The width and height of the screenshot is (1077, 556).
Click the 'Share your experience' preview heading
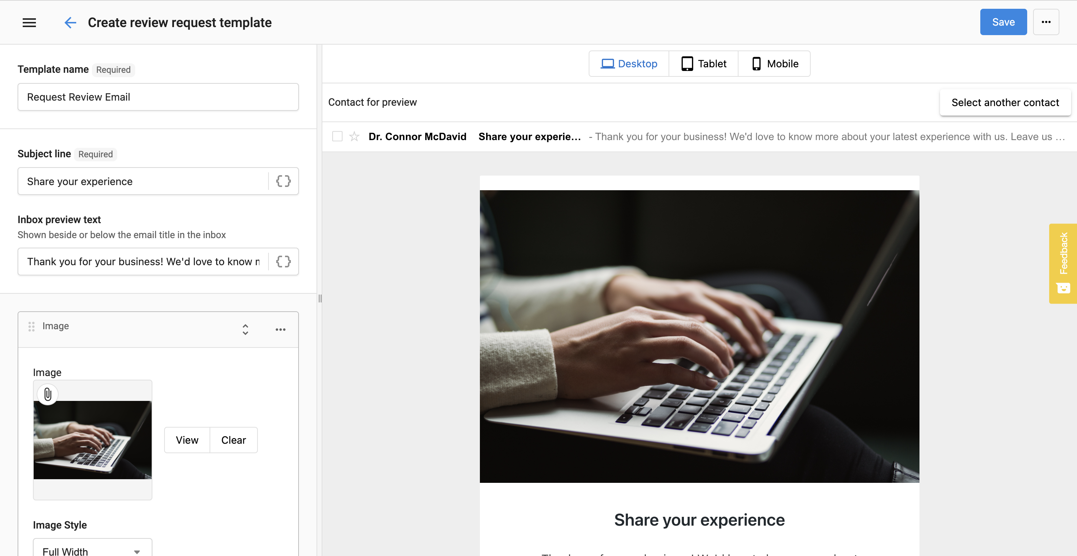point(699,520)
